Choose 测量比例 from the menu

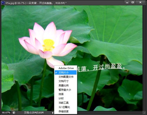pyautogui.click(x=66, y=85)
